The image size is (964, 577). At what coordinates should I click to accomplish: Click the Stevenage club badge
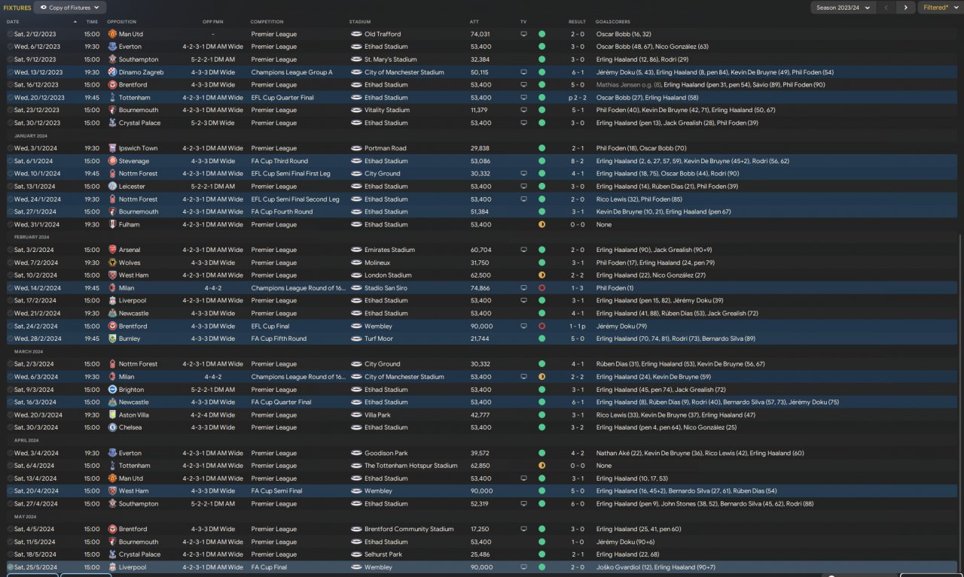[111, 161]
